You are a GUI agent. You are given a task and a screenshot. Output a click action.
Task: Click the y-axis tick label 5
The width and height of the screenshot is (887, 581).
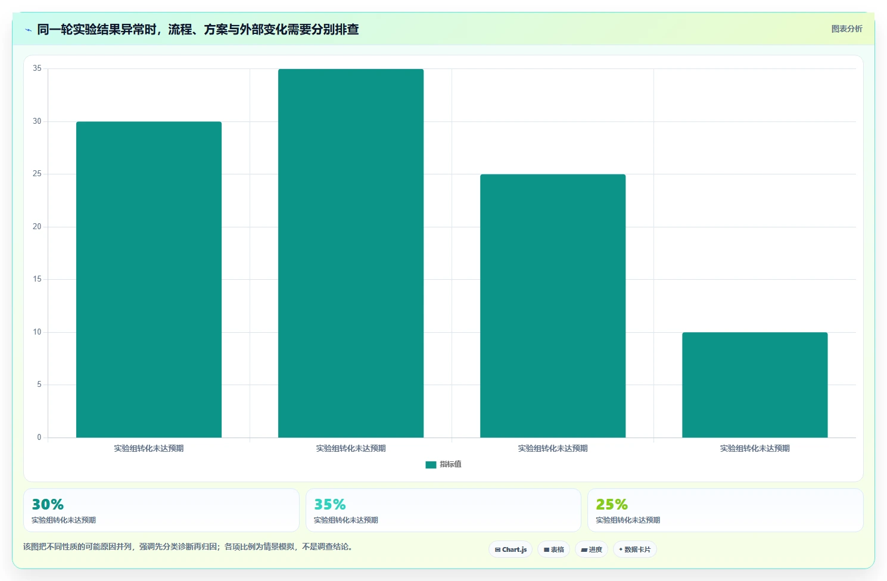(x=39, y=385)
